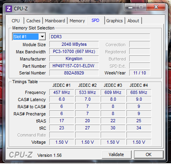Click JEDEC #3 frequency 609 MHz

113,92
